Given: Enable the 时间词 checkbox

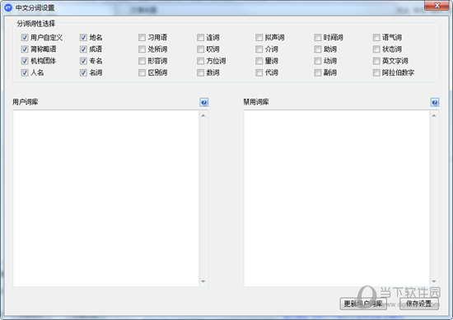Looking at the screenshot, I should [x=318, y=38].
